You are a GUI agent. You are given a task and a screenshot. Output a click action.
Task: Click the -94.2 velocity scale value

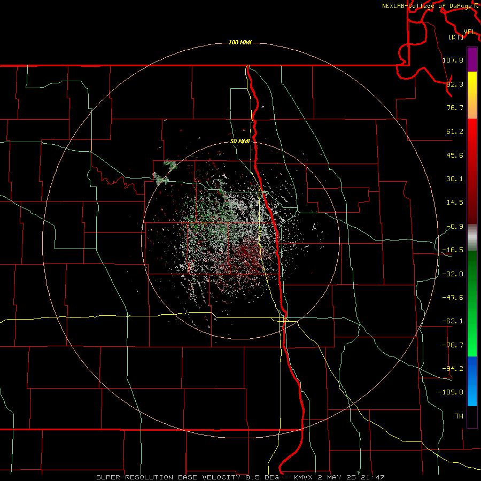(453, 369)
